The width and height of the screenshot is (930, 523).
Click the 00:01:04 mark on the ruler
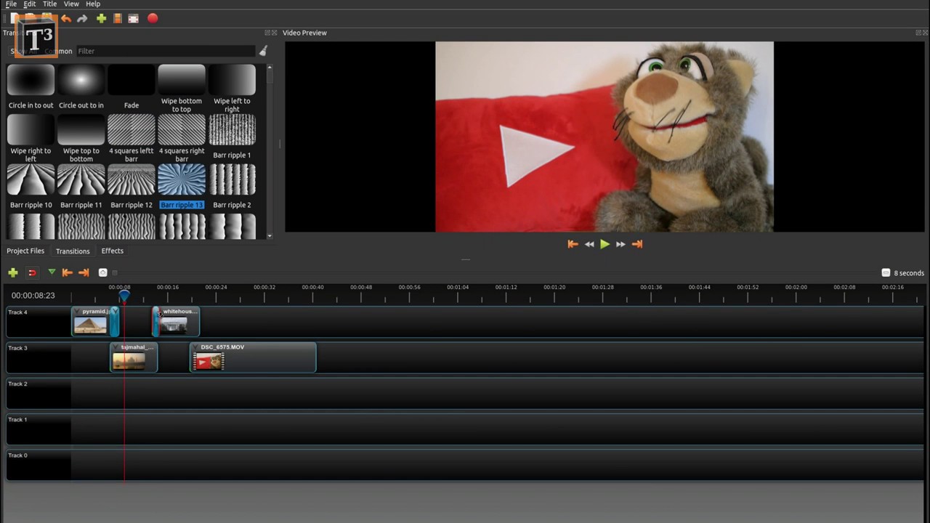[458, 287]
